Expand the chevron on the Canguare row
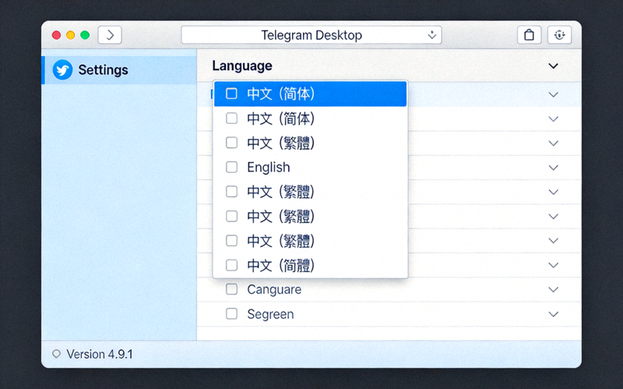The image size is (623, 389). coord(553,289)
